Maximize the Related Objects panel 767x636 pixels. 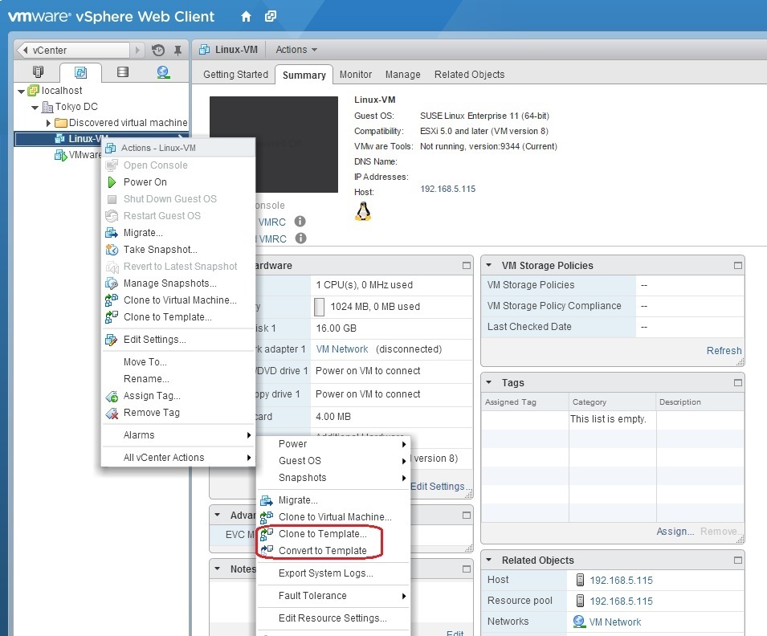(x=737, y=561)
